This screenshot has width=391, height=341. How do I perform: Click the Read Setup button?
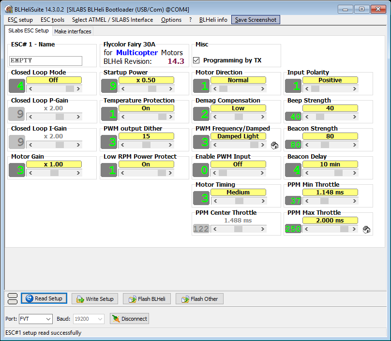44,298
